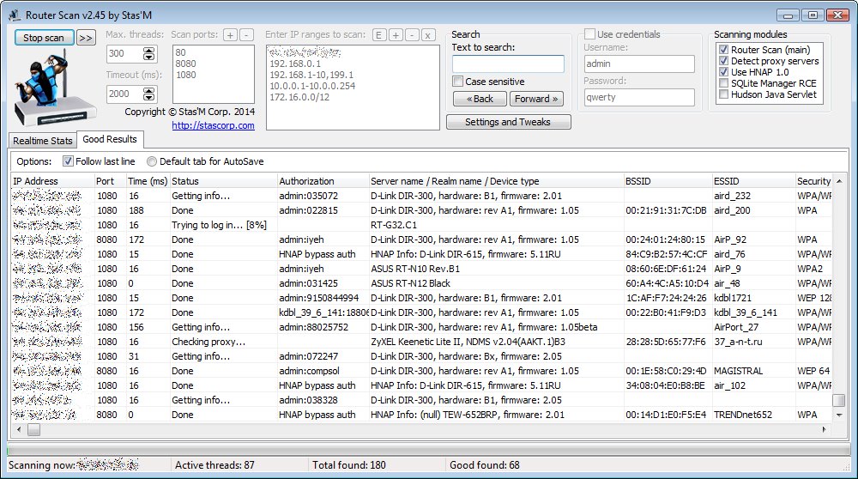
Task: Click the Good found: 68 status entry
Action: 485,465
